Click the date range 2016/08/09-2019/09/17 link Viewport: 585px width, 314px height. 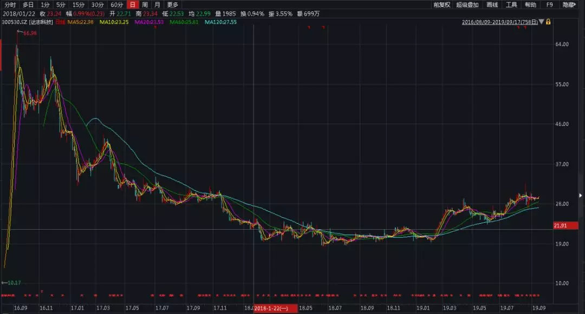click(500, 22)
